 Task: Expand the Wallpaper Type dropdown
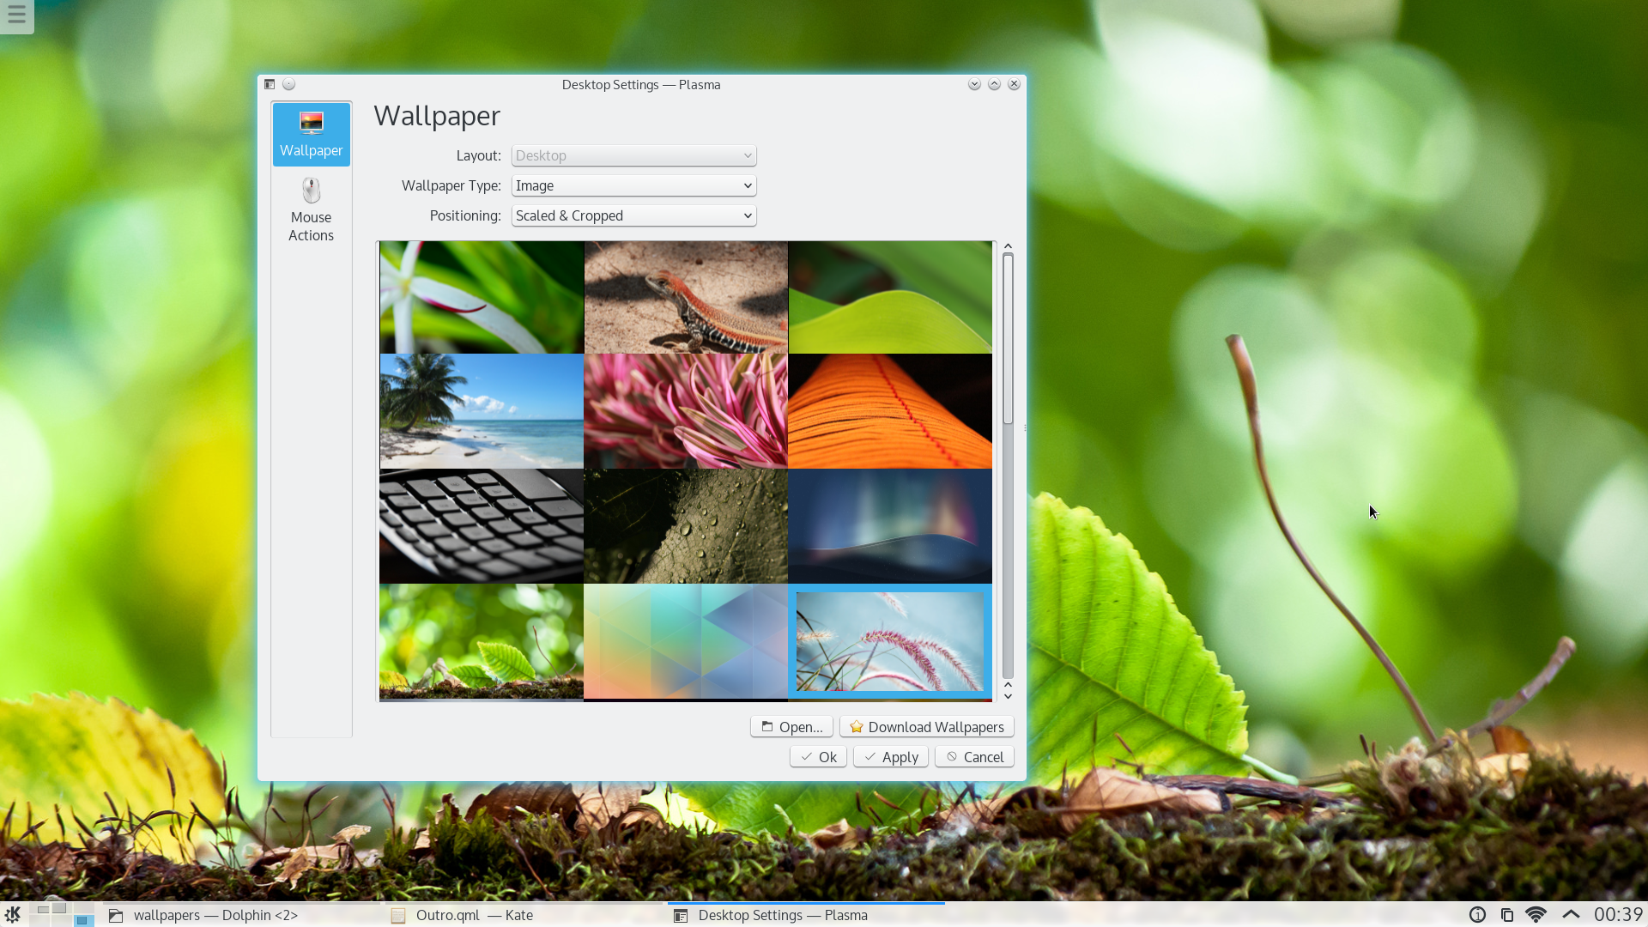click(x=633, y=185)
